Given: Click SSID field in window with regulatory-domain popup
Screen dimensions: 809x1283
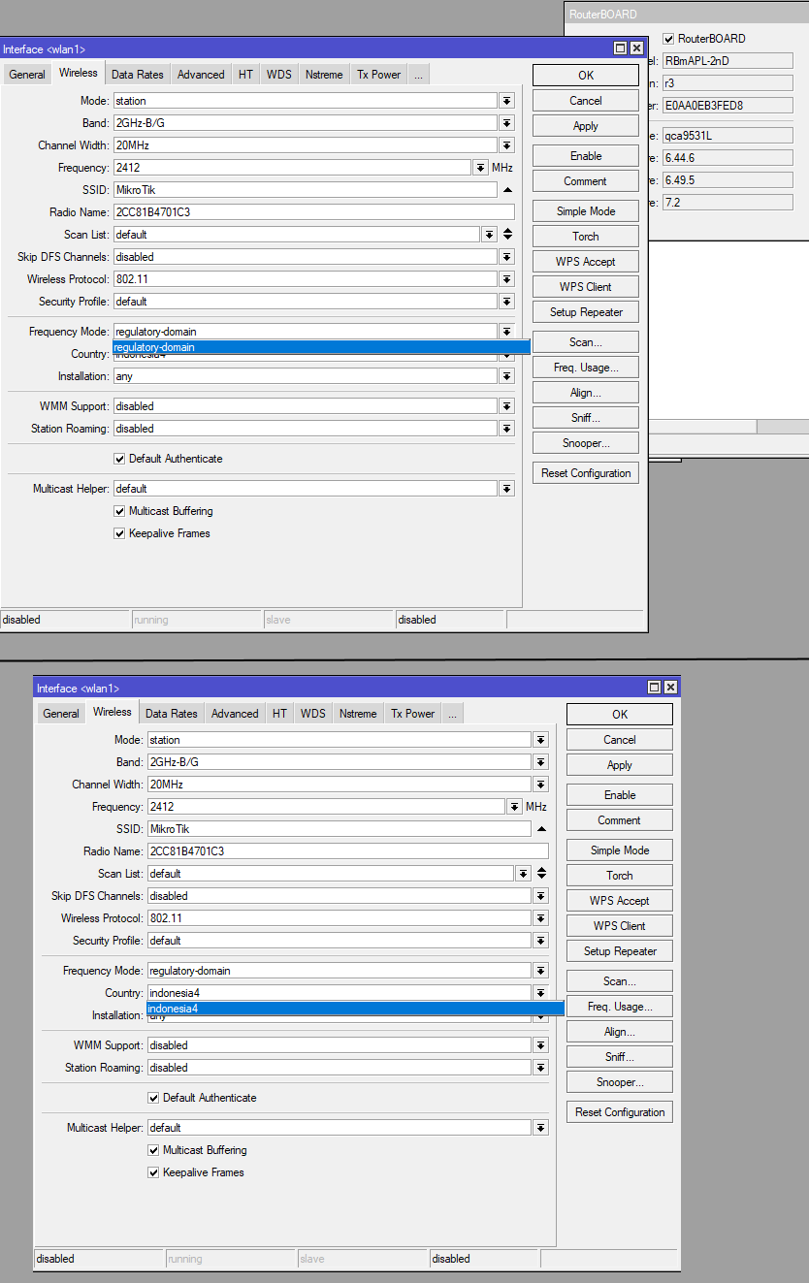Looking at the screenshot, I should (x=305, y=190).
